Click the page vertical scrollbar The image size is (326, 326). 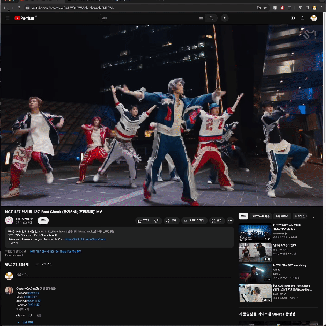[324, 77]
